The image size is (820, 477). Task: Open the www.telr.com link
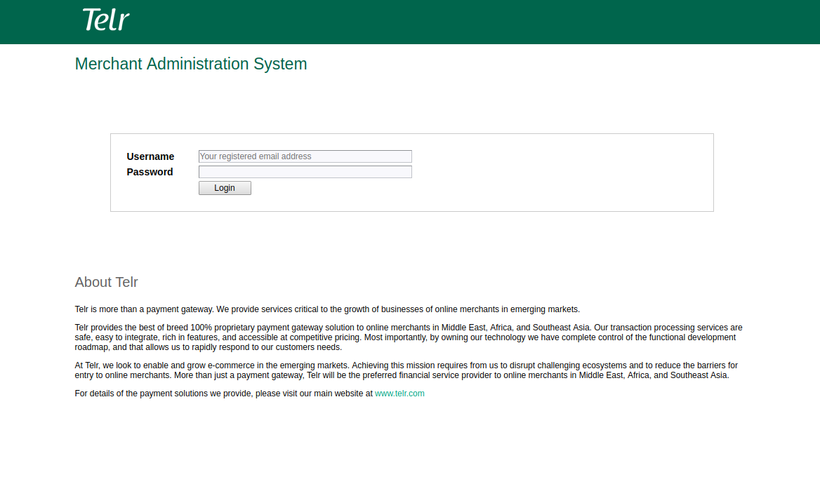[x=399, y=394]
